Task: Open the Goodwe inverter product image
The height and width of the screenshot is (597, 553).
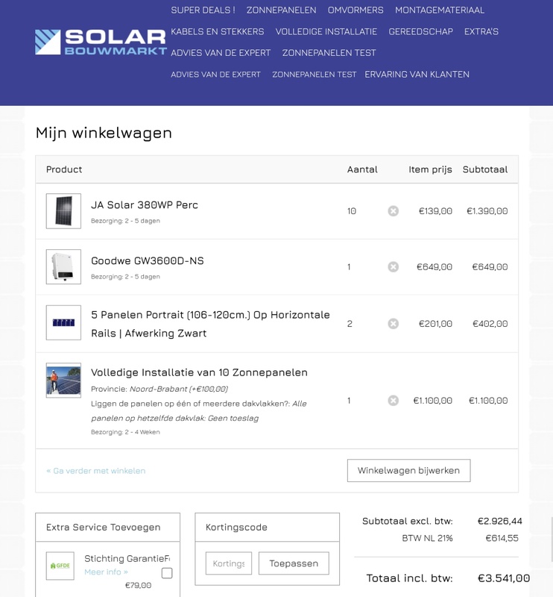Action: (63, 266)
